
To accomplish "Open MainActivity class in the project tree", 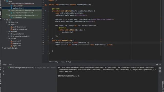I will [x=17, y=6].
